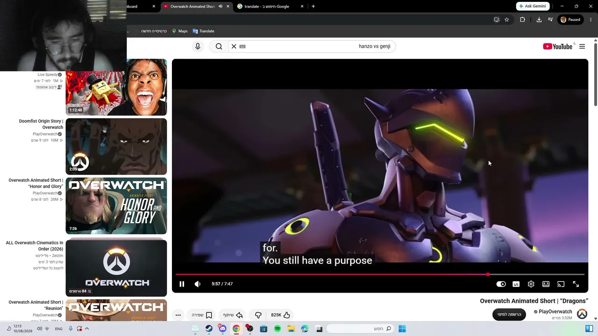Share the video via the שיתוף button
Screen dimensions: 598x336
click(233, 315)
